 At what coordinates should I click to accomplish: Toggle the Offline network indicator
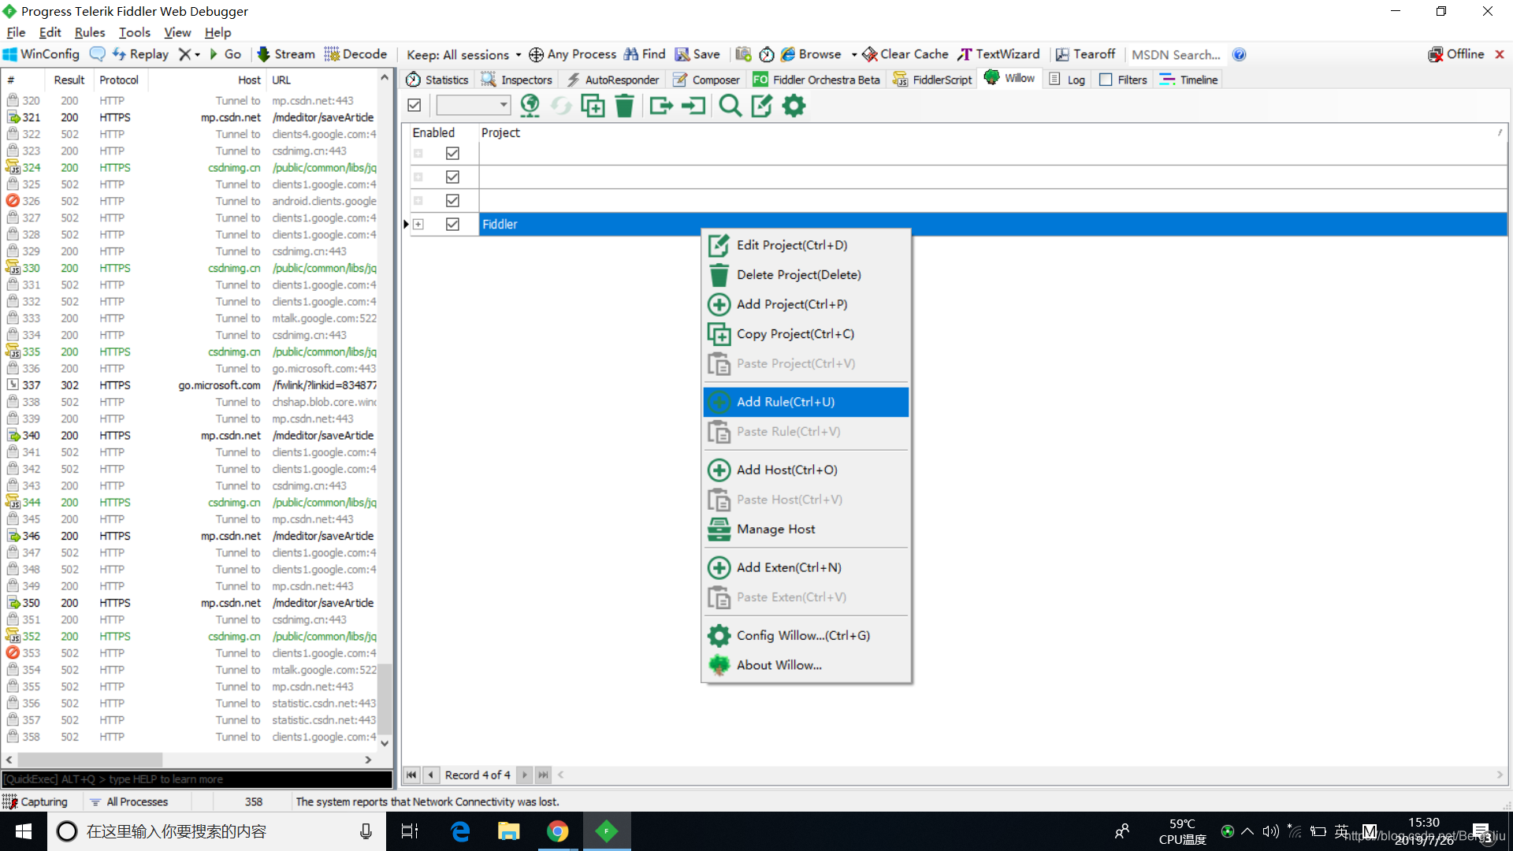click(x=1456, y=54)
